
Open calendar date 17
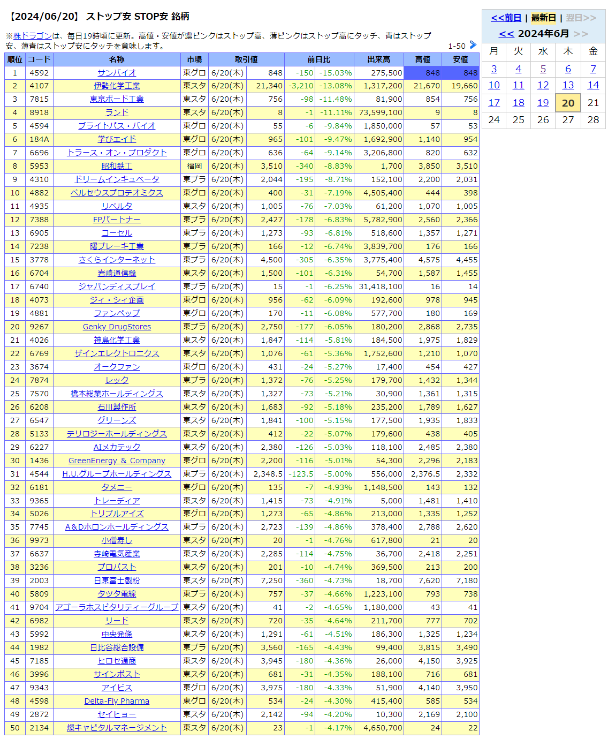(x=494, y=103)
